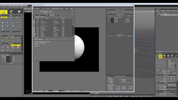Open the RGB Channel dropdown at bottom
This screenshot has height=100, width=178.
[x=77, y=91]
